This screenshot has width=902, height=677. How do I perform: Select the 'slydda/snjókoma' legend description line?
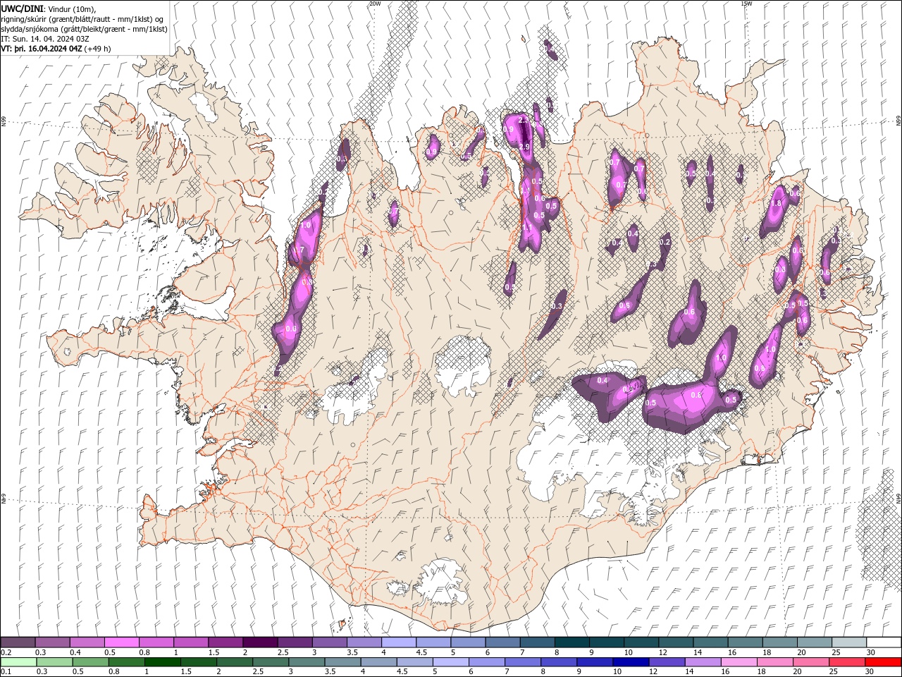tap(84, 29)
